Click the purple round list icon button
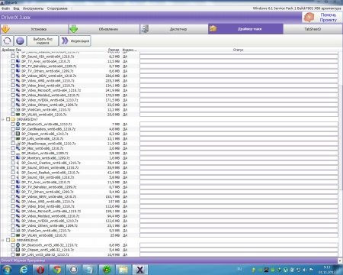This screenshot has width=343, height=275. coord(20,40)
